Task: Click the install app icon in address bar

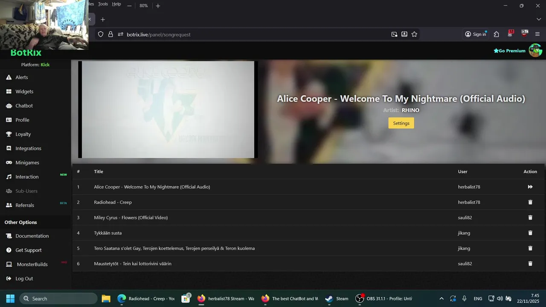Action: 404,35
